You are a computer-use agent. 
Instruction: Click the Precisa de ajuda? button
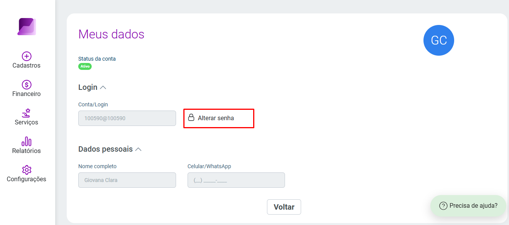click(x=468, y=206)
